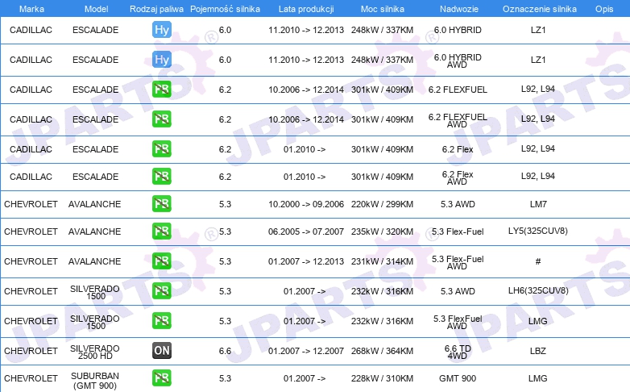Click the petrol fuel icon in the 6.2 FLEXFUEL AWD row

[x=161, y=119]
